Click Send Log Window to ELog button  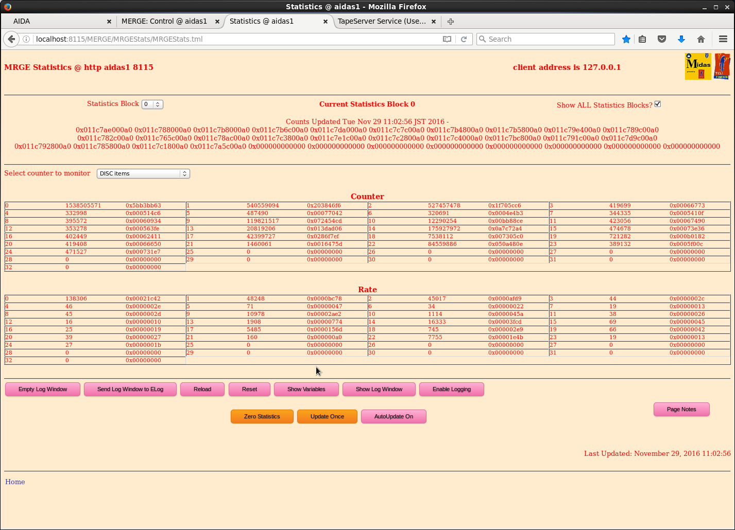click(130, 389)
